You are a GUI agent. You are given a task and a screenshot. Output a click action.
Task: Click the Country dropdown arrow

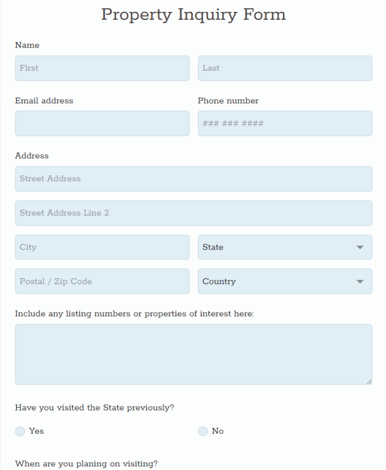tap(360, 281)
